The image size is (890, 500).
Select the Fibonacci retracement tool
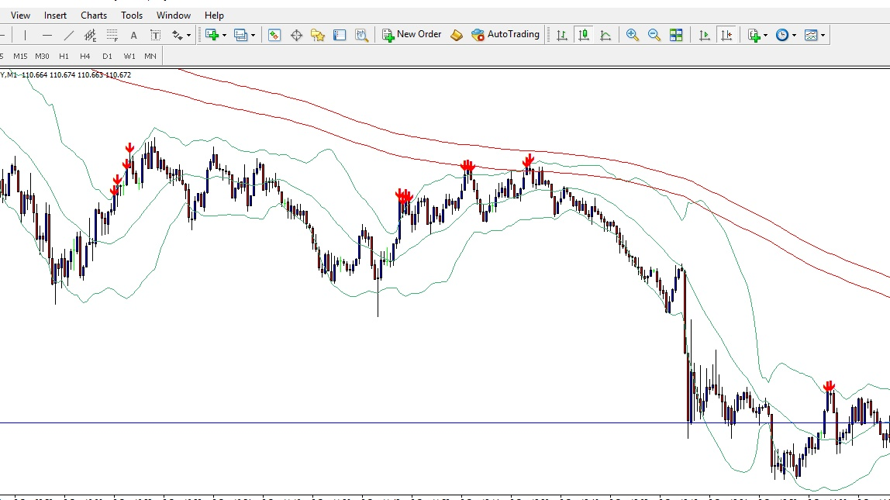point(112,35)
